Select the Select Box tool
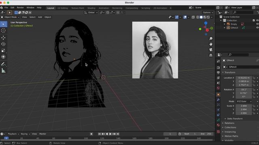The width and height of the screenshot is (259, 145). pos(4,24)
